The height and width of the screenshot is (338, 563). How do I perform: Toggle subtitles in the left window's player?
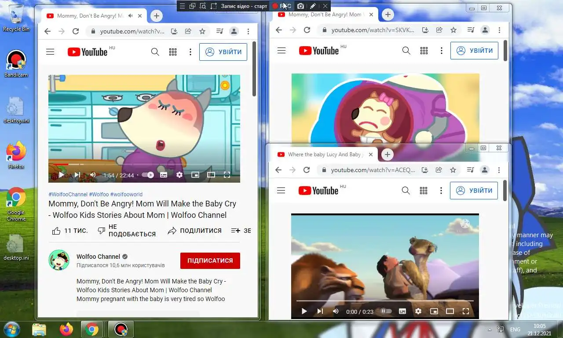pyautogui.click(x=164, y=175)
